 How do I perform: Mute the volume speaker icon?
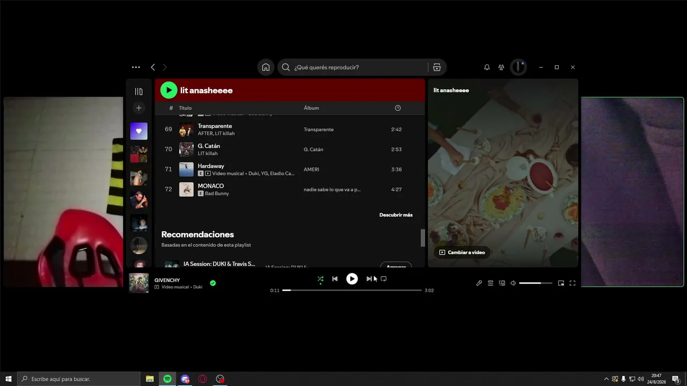pyautogui.click(x=513, y=283)
